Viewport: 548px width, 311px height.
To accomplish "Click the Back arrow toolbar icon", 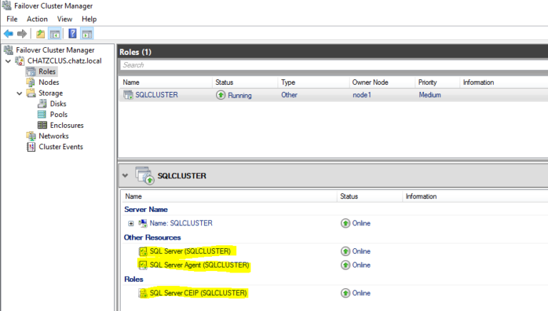I will tap(9, 34).
